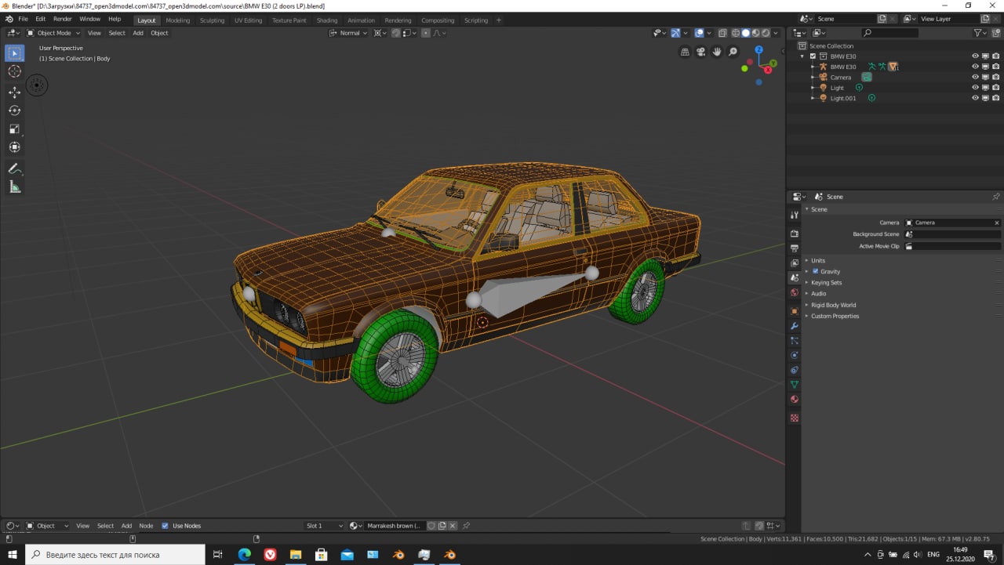The image size is (1004, 565).
Task: Uncheck the Use Nodes checkbox
Action: point(165,526)
